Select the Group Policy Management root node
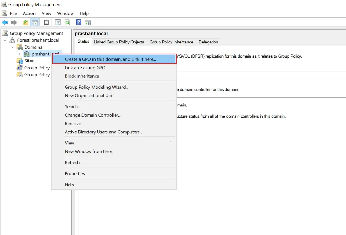Image resolution: width=346 pixels, height=235 pixels. (36, 33)
